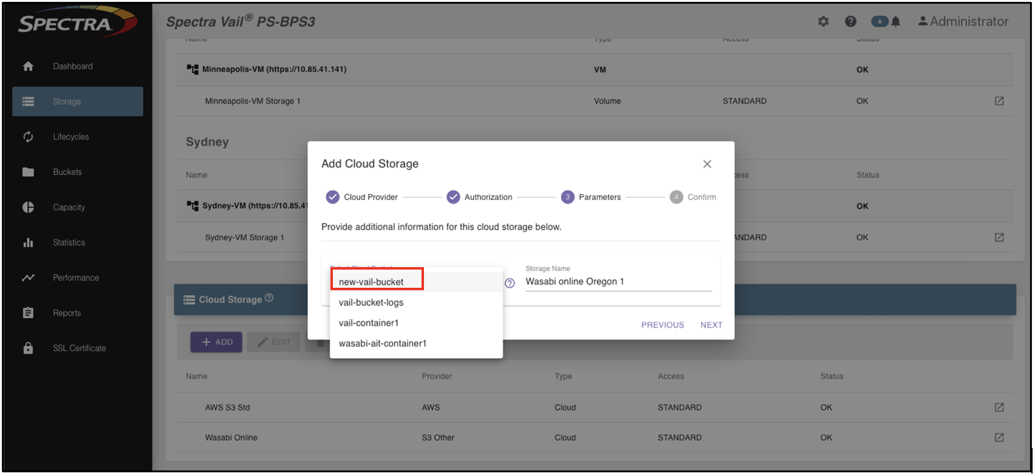Select Minneapolis-VM Storage 1 row

595,101
